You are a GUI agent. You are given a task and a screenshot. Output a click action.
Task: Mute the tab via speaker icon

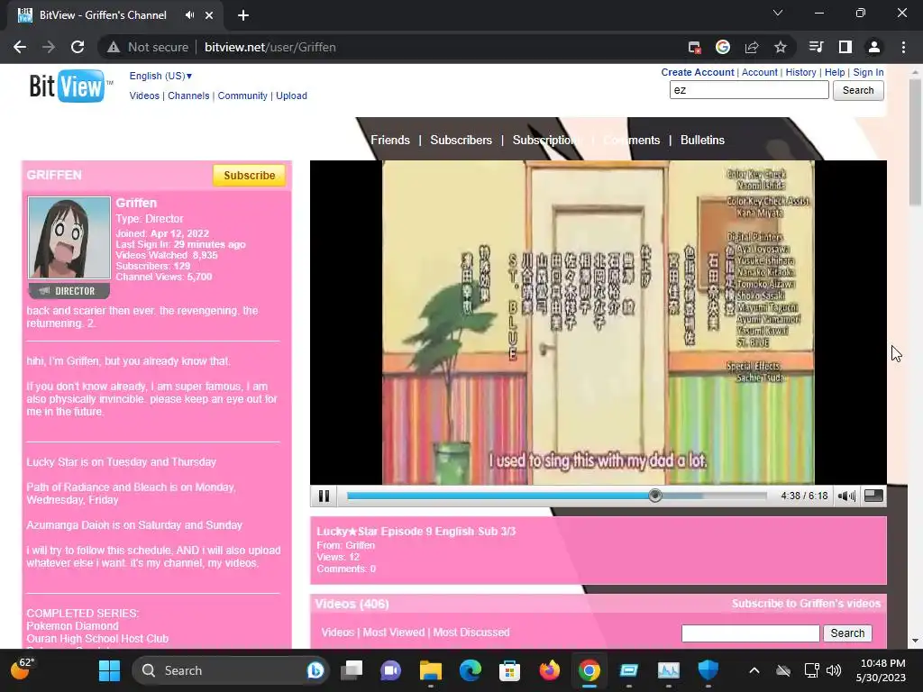189,15
